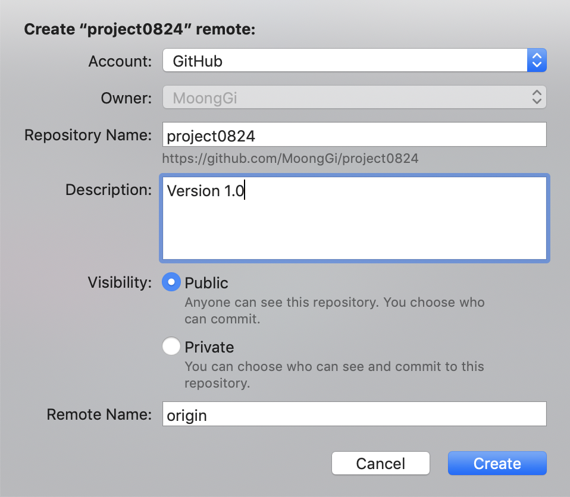Click the Description label
570x497 pixels.
[108, 190]
